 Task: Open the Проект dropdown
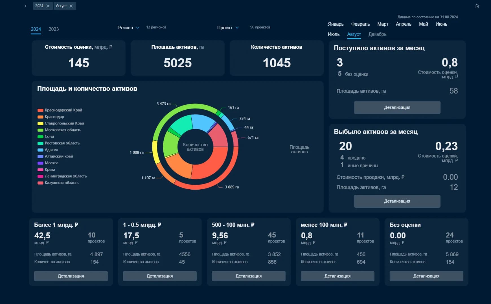click(228, 28)
